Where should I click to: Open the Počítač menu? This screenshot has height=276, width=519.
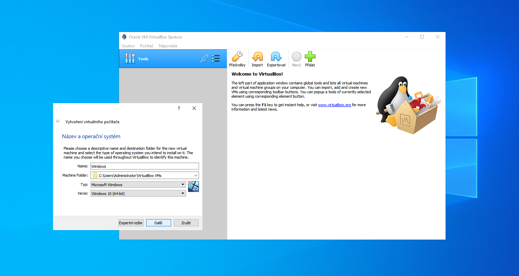coord(147,46)
